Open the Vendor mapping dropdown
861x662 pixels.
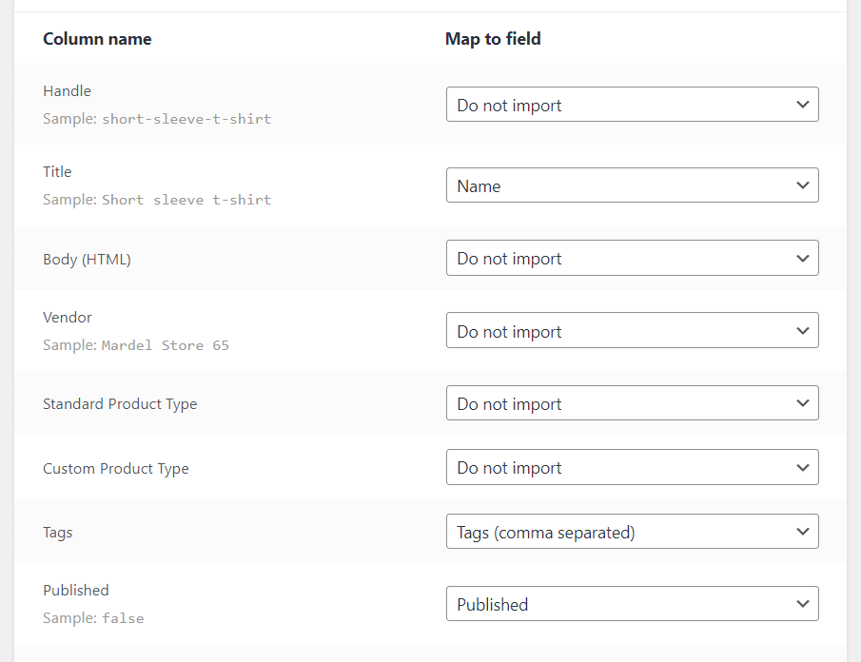tap(633, 331)
